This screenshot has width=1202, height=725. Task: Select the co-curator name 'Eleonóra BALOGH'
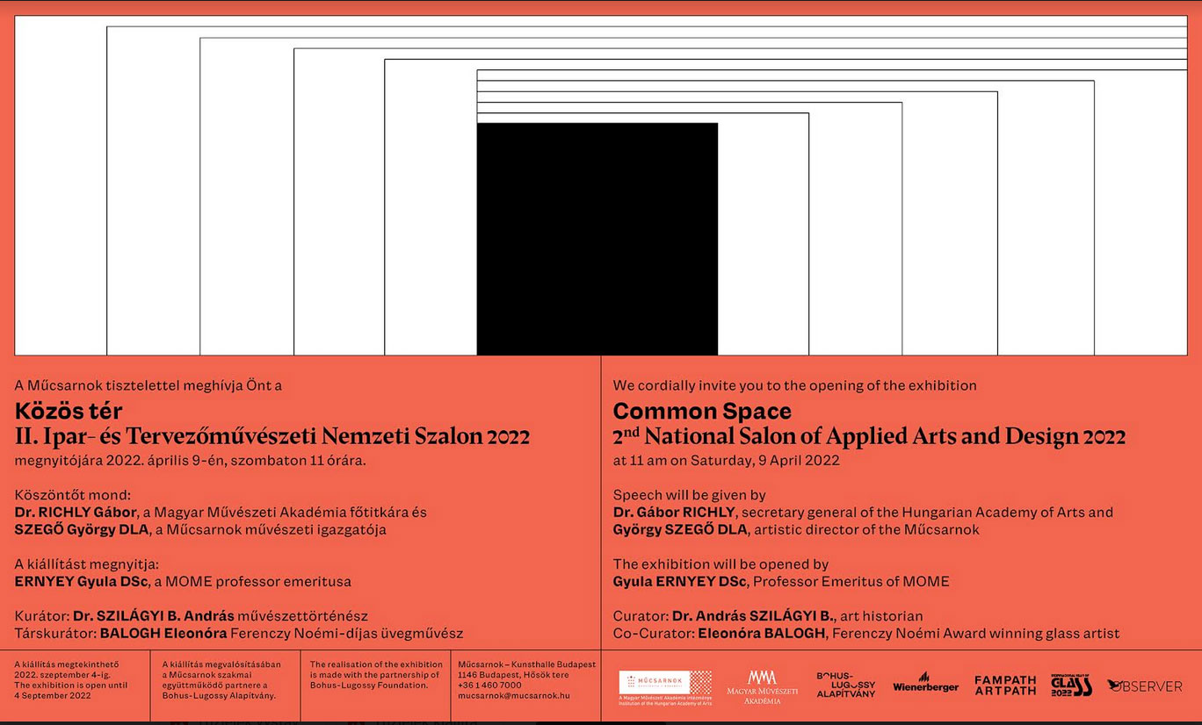point(762,633)
